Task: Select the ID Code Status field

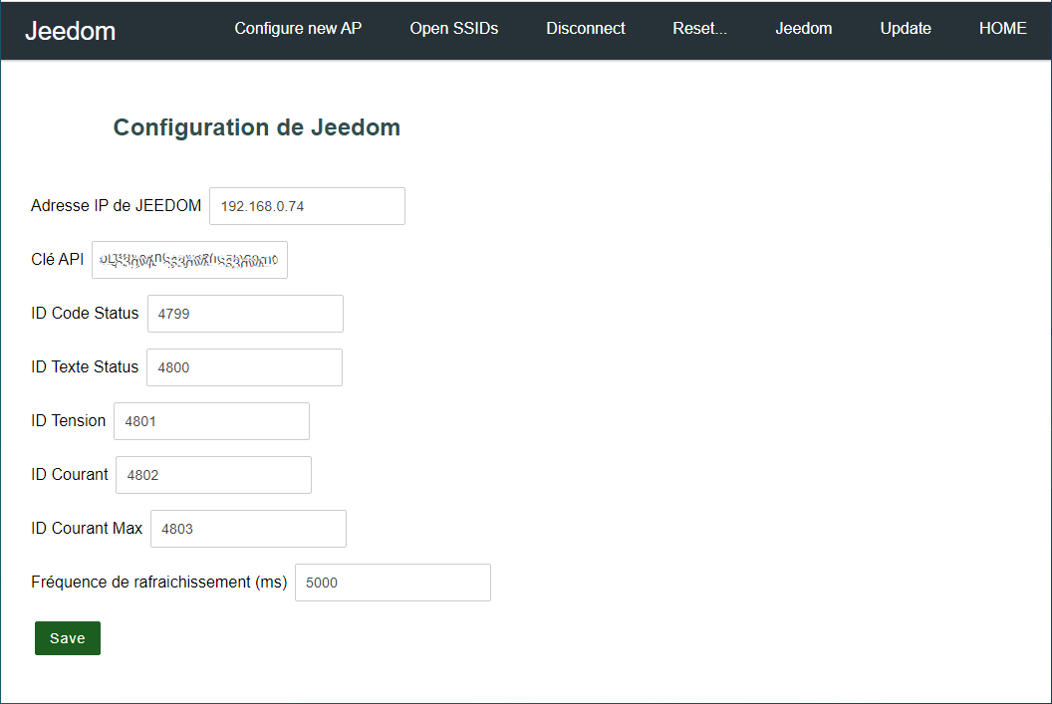Action: click(x=245, y=313)
